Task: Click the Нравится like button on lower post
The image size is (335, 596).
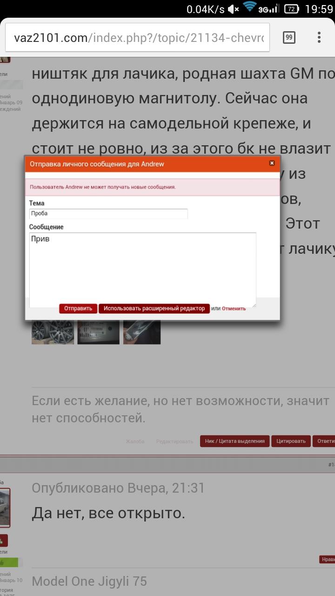Action: 327,559
